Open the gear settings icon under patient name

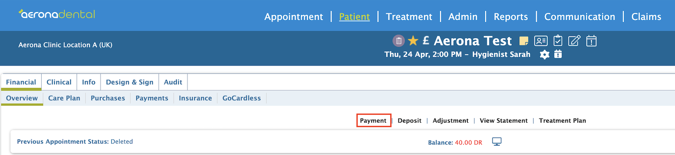(x=544, y=55)
